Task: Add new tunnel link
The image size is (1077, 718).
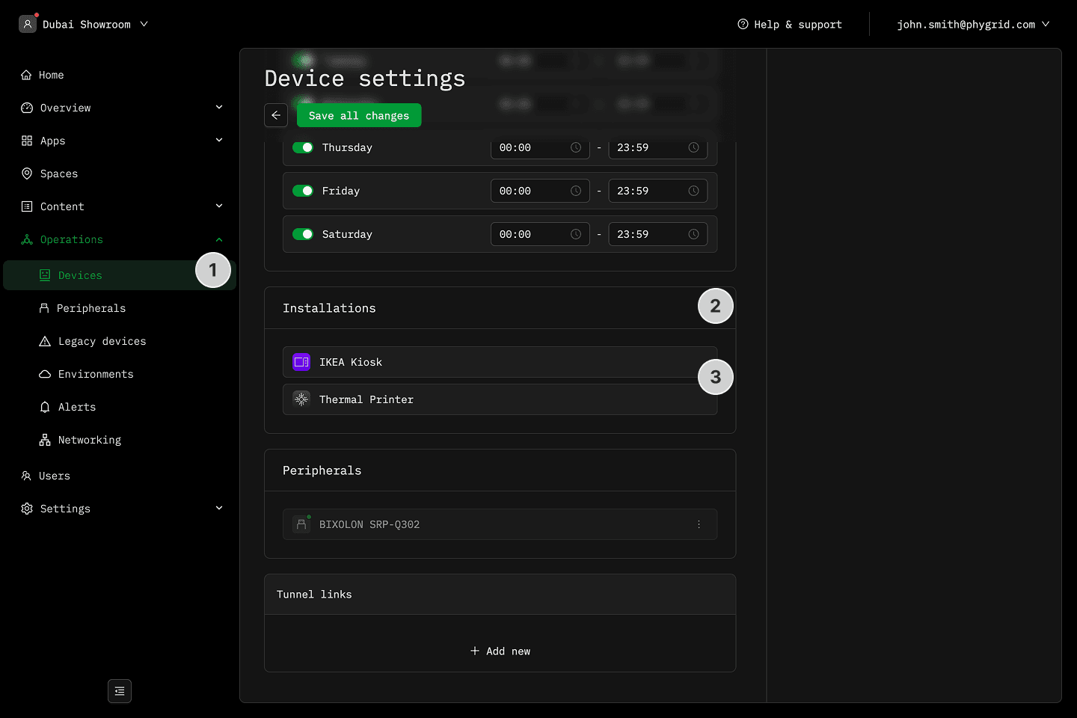Action: pyautogui.click(x=500, y=651)
